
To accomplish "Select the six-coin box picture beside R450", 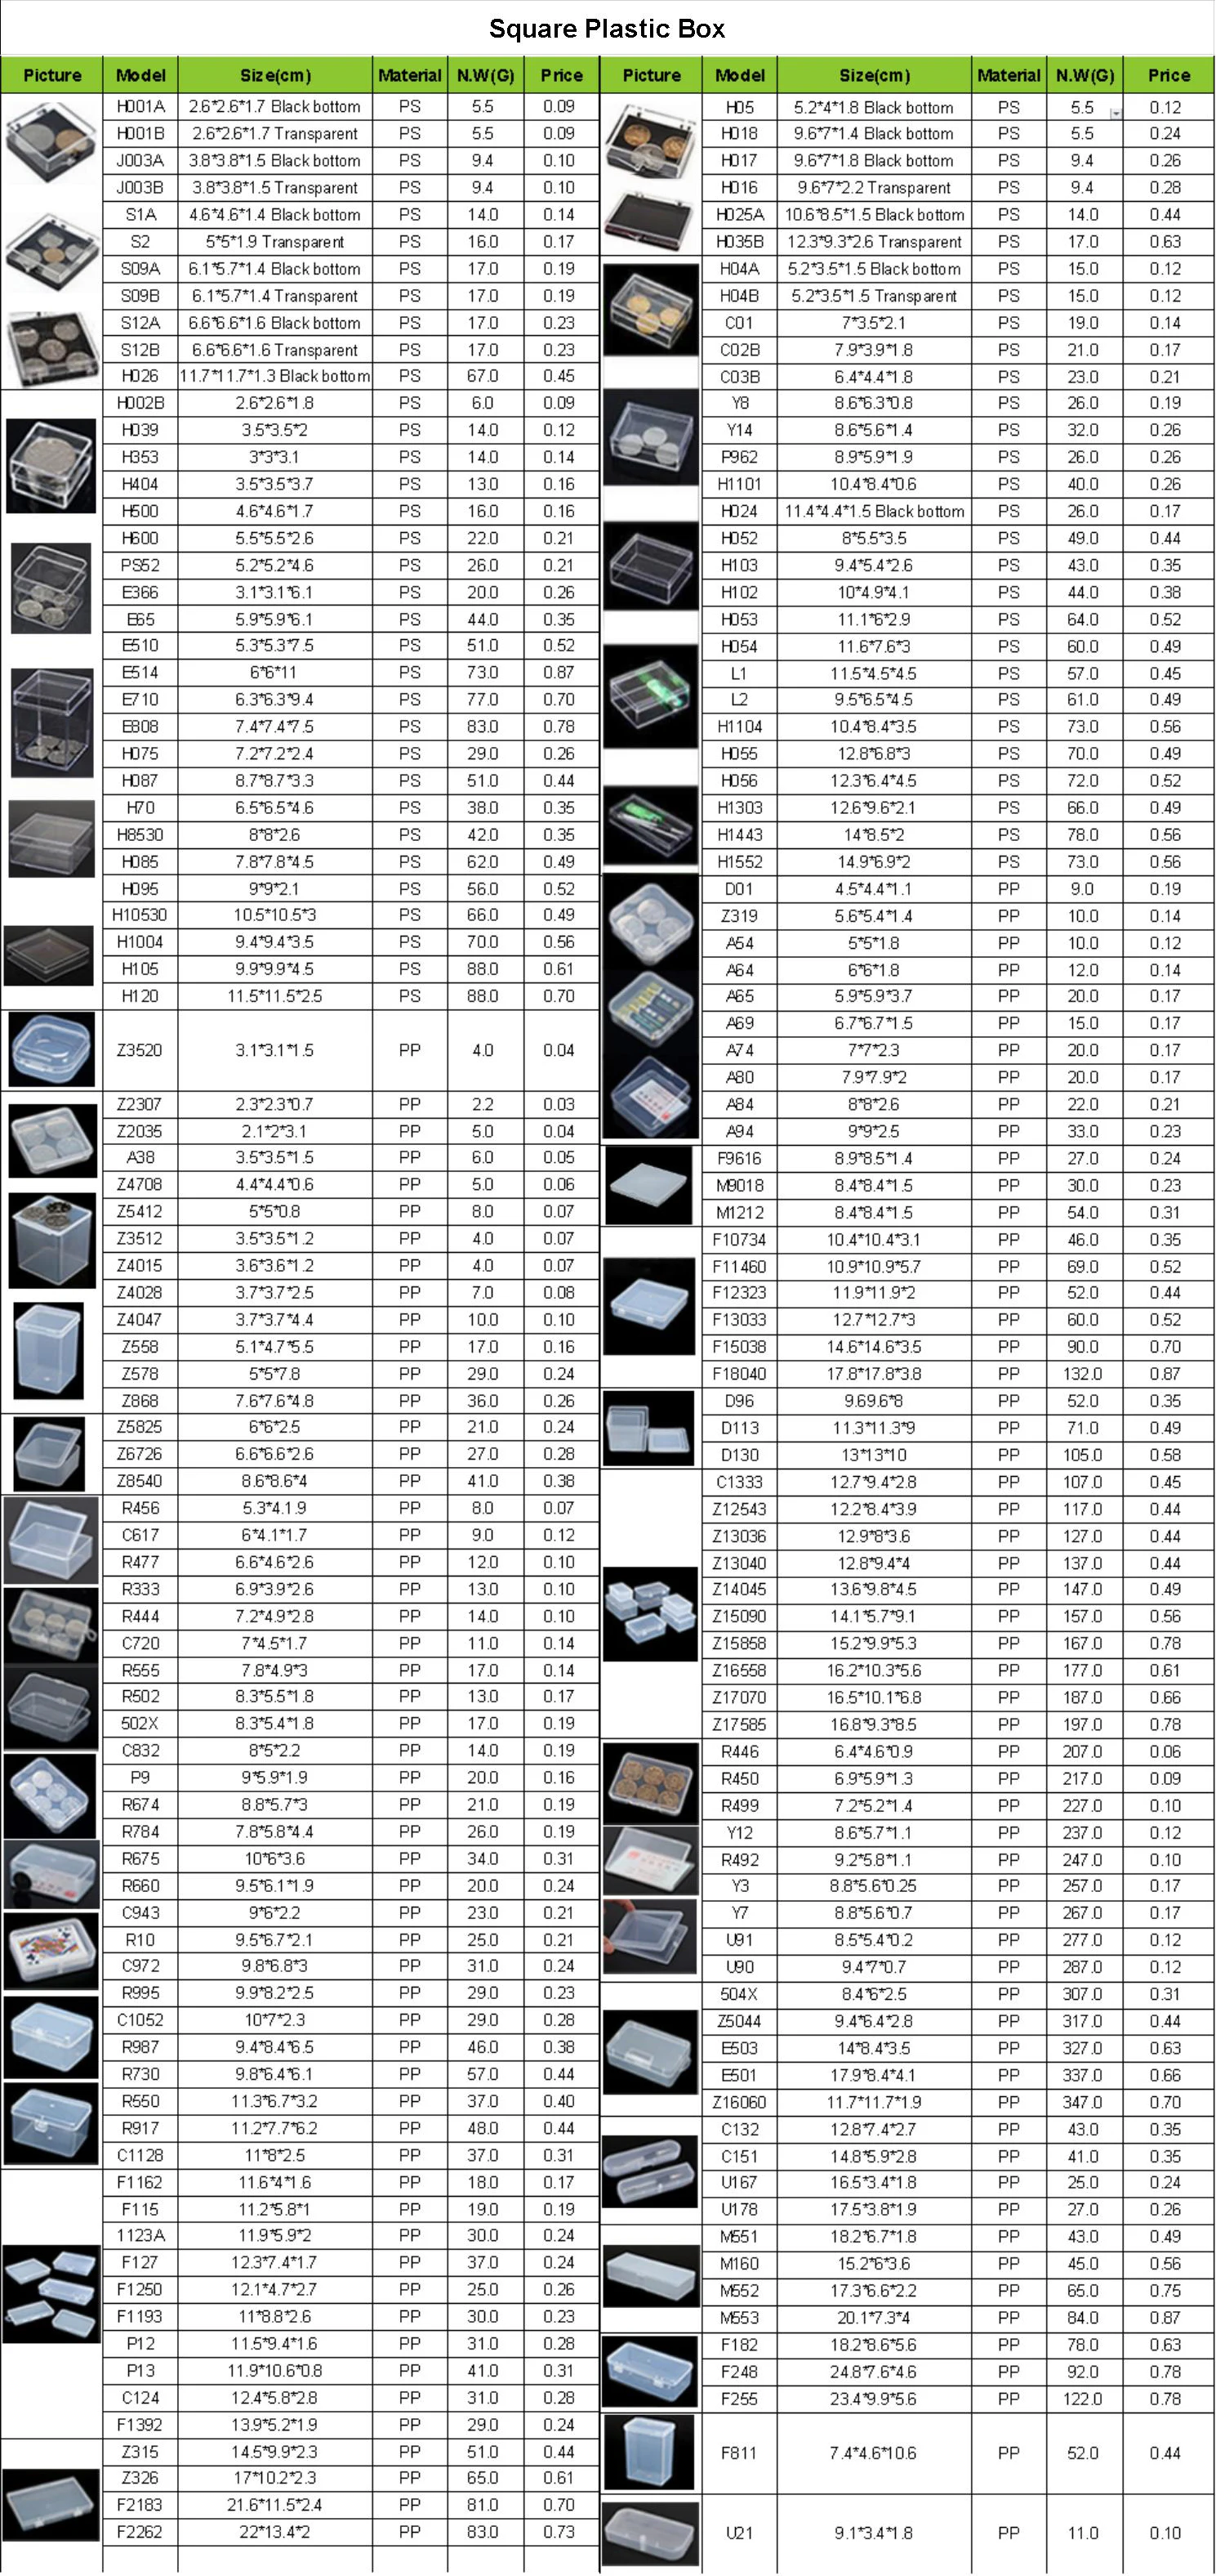I will coord(650,1784).
